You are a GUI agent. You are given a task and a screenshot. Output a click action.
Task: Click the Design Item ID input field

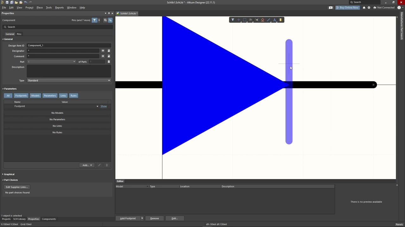[69, 45]
